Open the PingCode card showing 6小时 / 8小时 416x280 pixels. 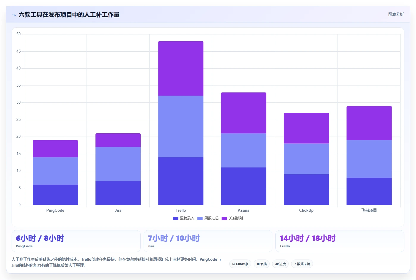(x=76, y=241)
